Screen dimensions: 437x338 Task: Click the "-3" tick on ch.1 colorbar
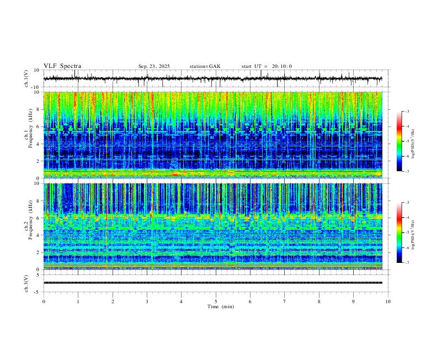(x=407, y=111)
